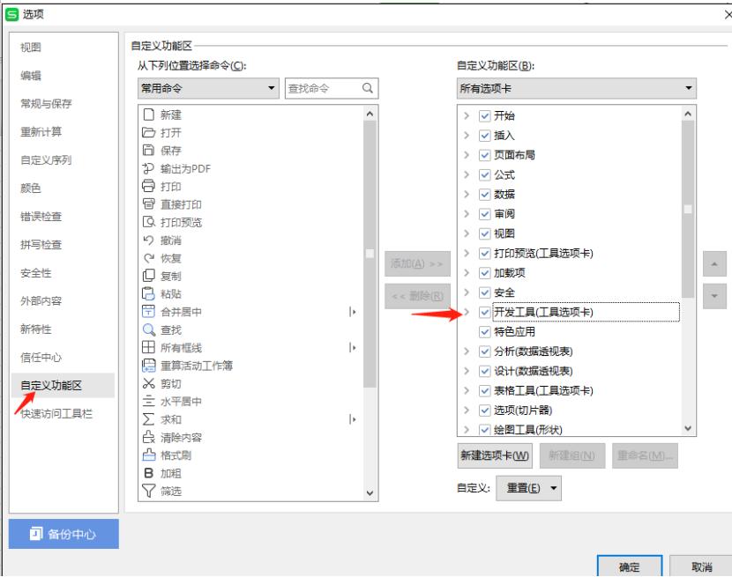Open the 重置(E) dropdown button

coord(528,488)
